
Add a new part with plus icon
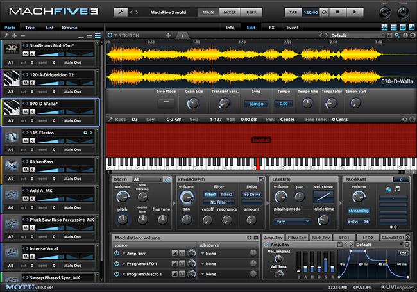15,36
